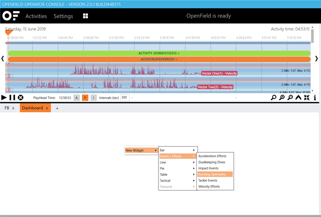Start playback with the play button

[4, 97]
